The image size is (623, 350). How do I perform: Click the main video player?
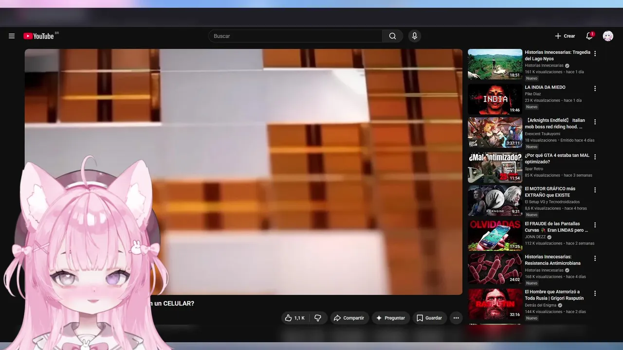tap(243, 172)
